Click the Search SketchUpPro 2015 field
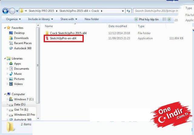 (x=156, y=11)
